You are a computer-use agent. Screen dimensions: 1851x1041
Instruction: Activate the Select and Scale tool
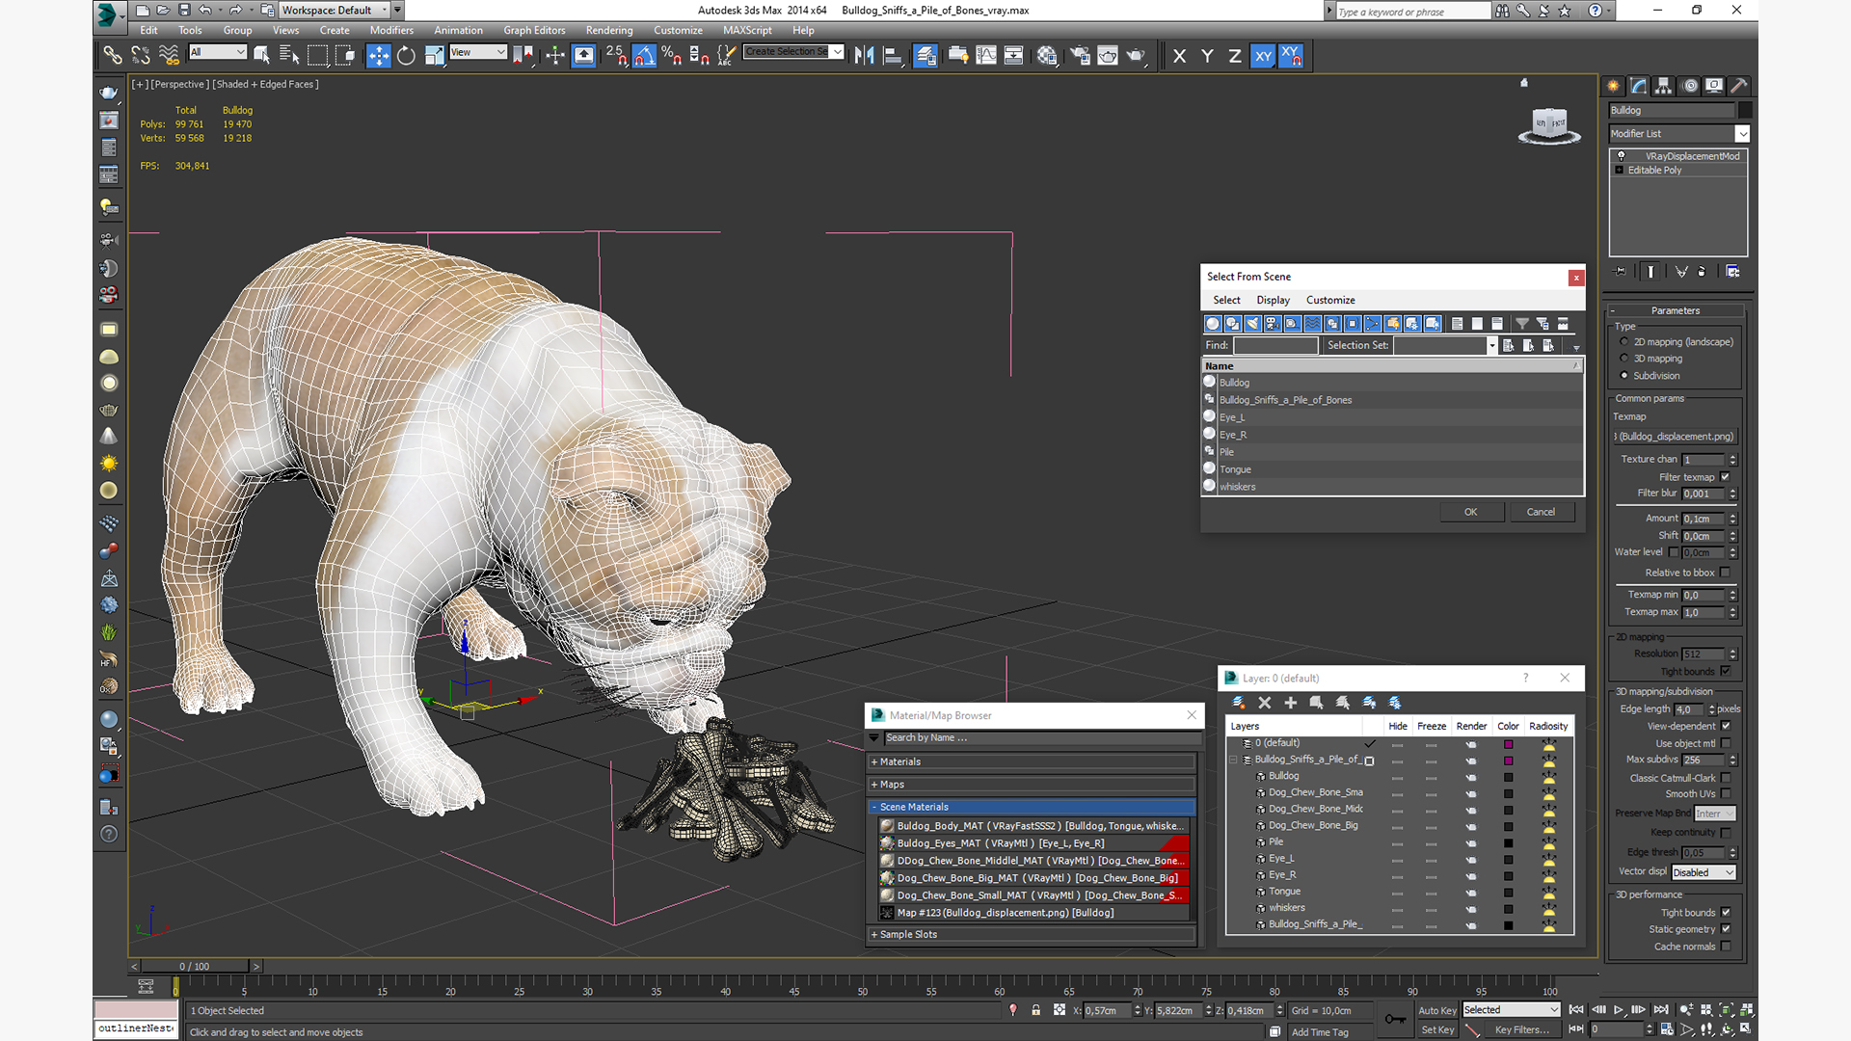(434, 55)
